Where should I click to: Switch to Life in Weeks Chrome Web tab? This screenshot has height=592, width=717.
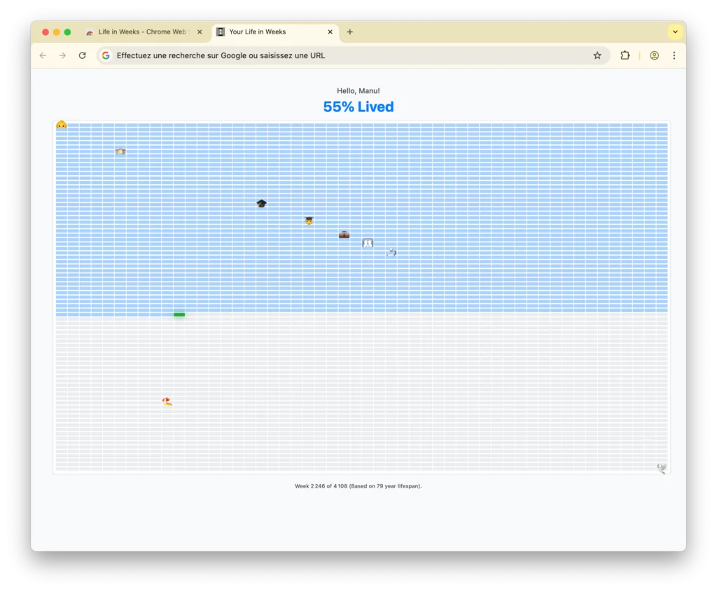click(x=143, y=32)
